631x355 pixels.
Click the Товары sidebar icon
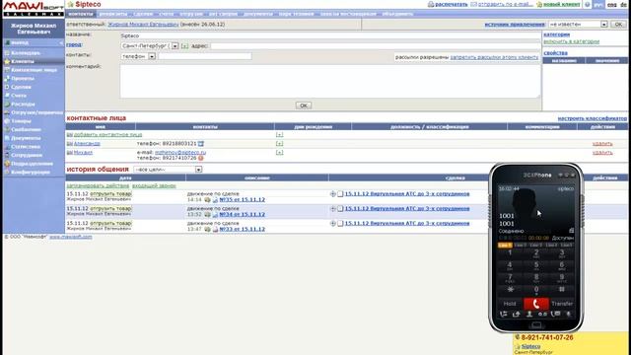7,120
